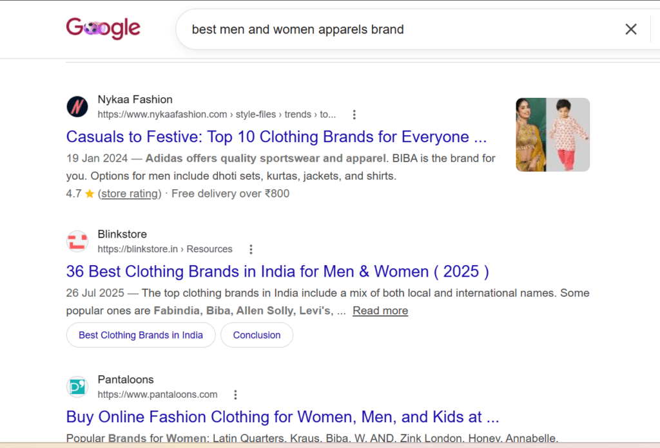The width and height of the screenshot is (660, 448).
Task: Open the Nykaa Fashion favicon
Action: point(77,107)
